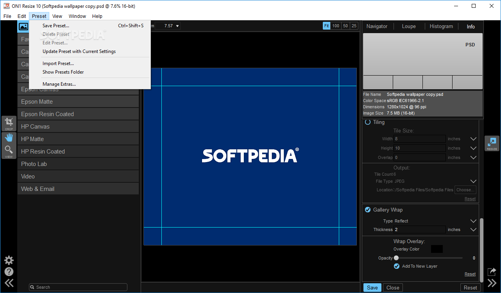This screenshot has height=293, width=501.
Task: Open settings gear icon
Action: click(9, 260)
